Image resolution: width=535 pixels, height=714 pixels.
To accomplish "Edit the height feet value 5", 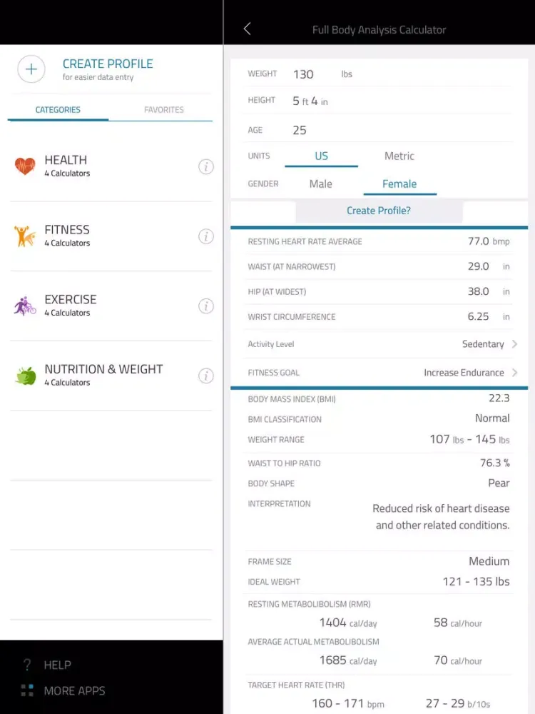I will pos(296,101).
